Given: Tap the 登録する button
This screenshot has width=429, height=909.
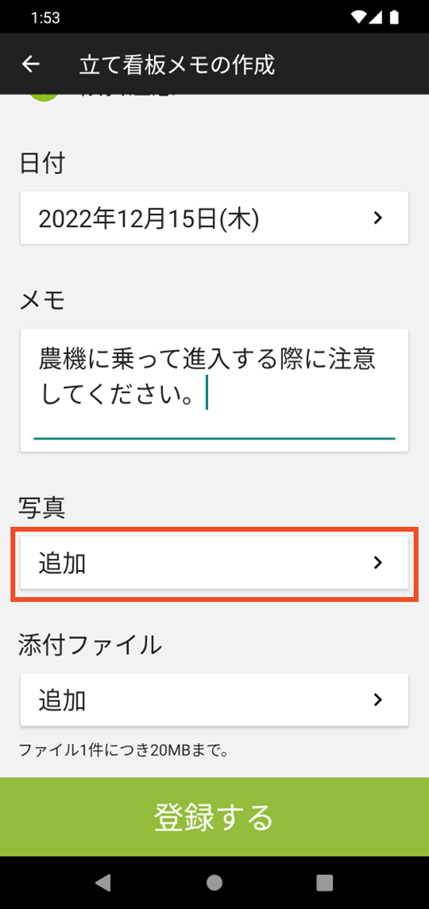Looking at the screenshot, I should pyautogui.click(x=214, y=817).
